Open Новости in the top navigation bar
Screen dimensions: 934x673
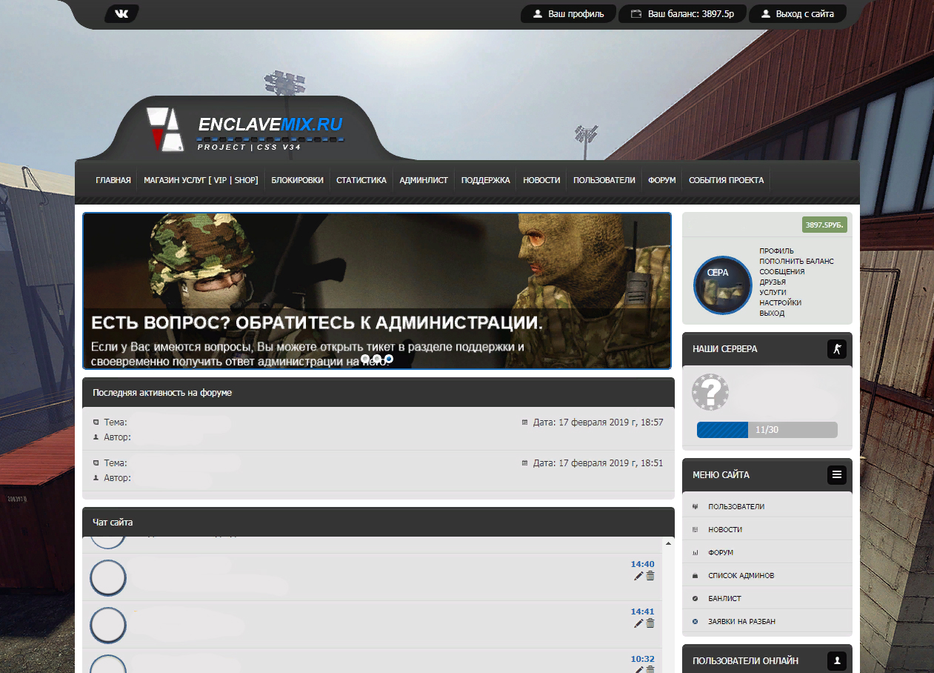click(x=541, y=180)
